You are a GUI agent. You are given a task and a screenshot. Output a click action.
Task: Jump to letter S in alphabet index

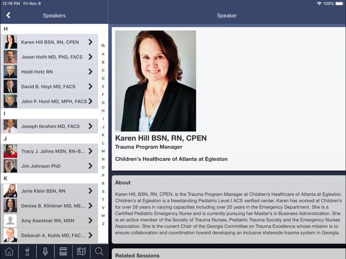(x=103, y=191)
